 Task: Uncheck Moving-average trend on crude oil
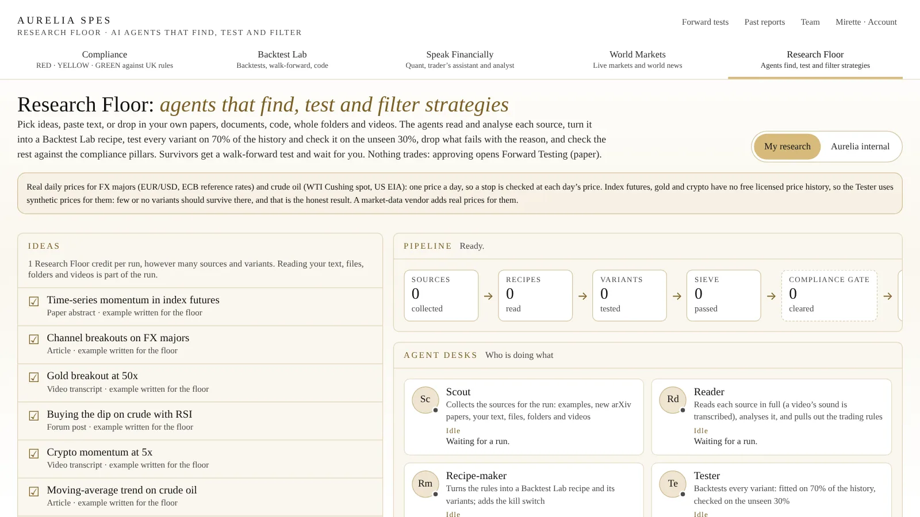click(x=34, y=492)
